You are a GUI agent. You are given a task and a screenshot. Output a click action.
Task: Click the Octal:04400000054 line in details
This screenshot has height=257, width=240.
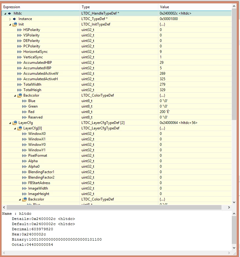pyautogui.click(x=33, y=245)
